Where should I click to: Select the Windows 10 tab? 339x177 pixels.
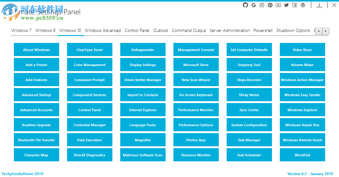(70, 30)
